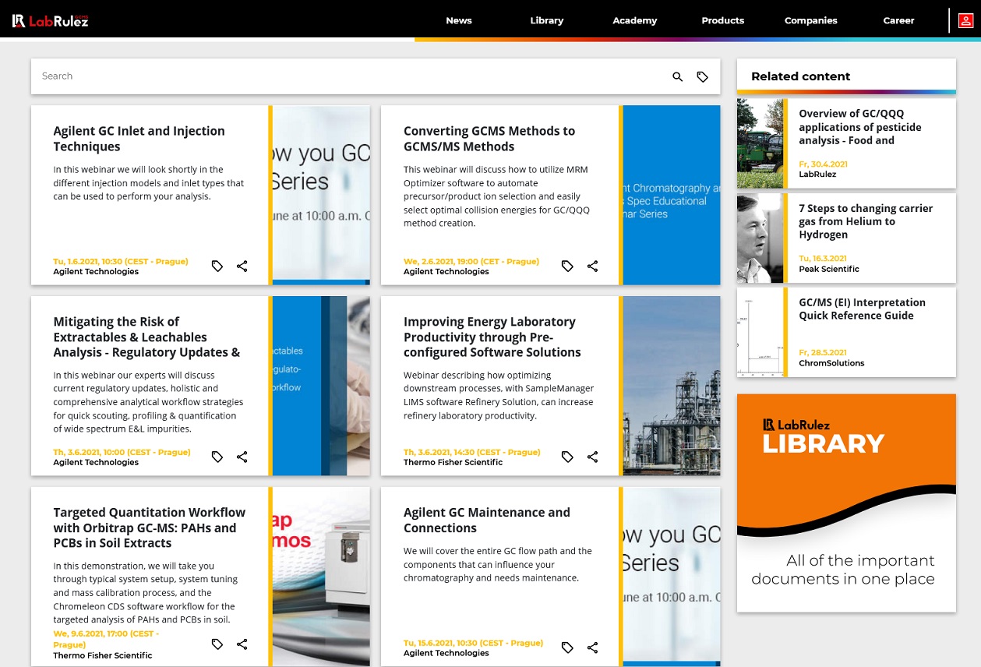
Task: Click the lab glove image on Extractables card
Action: coord(321,386)
